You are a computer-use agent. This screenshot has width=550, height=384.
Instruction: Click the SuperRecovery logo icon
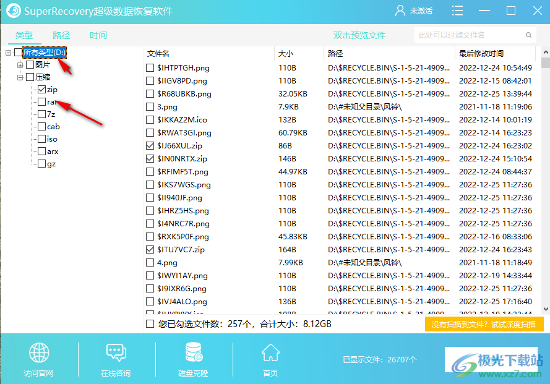point(14,11)
